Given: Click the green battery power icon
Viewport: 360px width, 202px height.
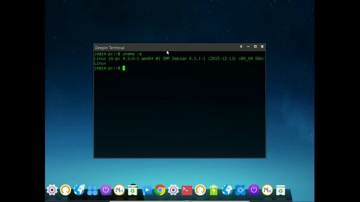Looking at the screenshot, I should tap(214, 190).
